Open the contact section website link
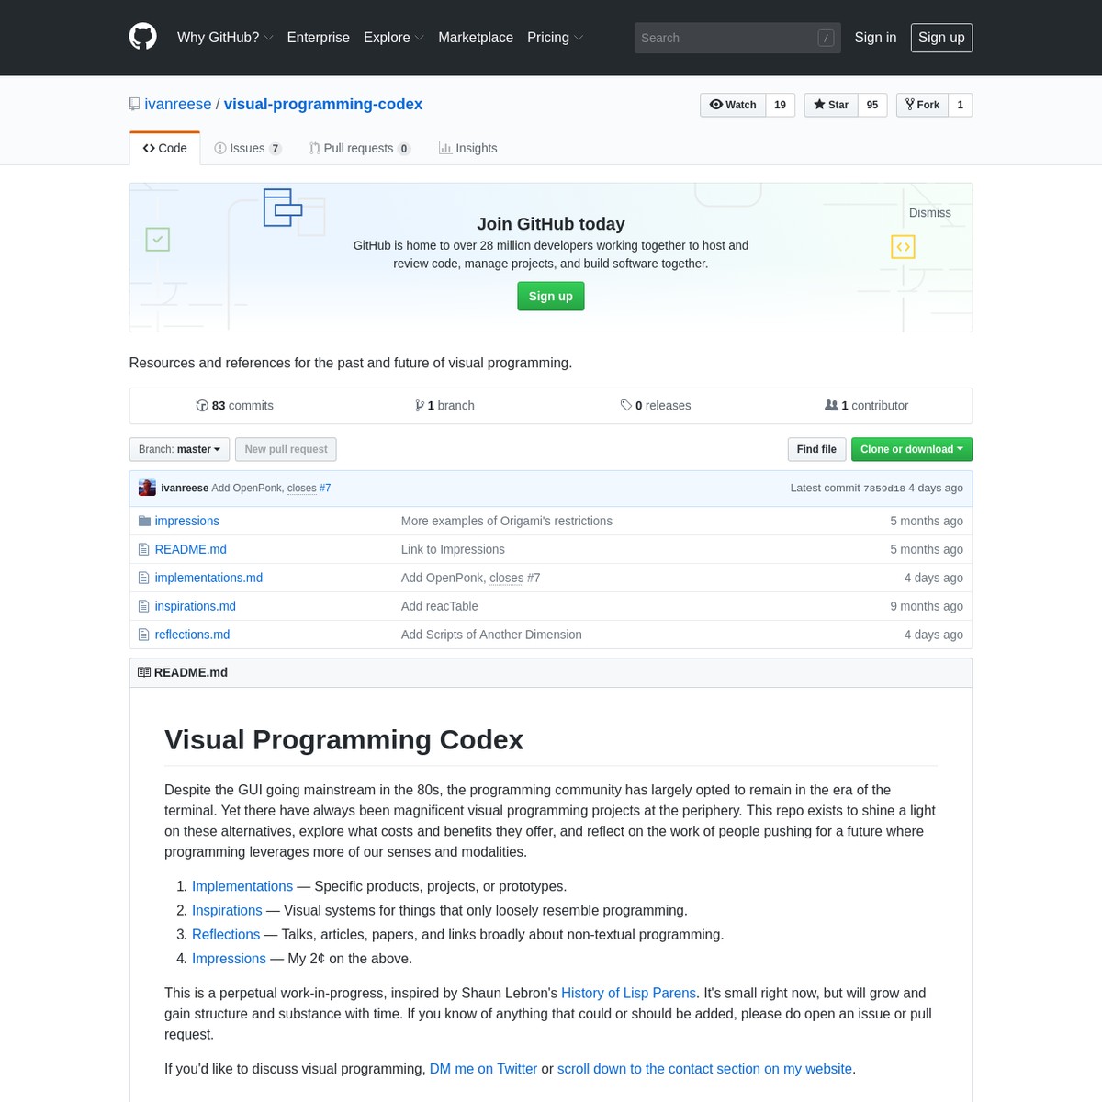 [x=705, y=1069]
